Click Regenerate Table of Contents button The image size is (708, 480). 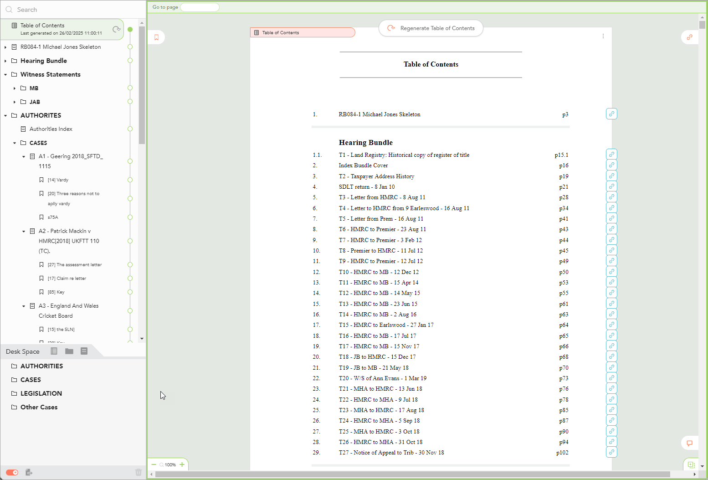pos(431,28)
